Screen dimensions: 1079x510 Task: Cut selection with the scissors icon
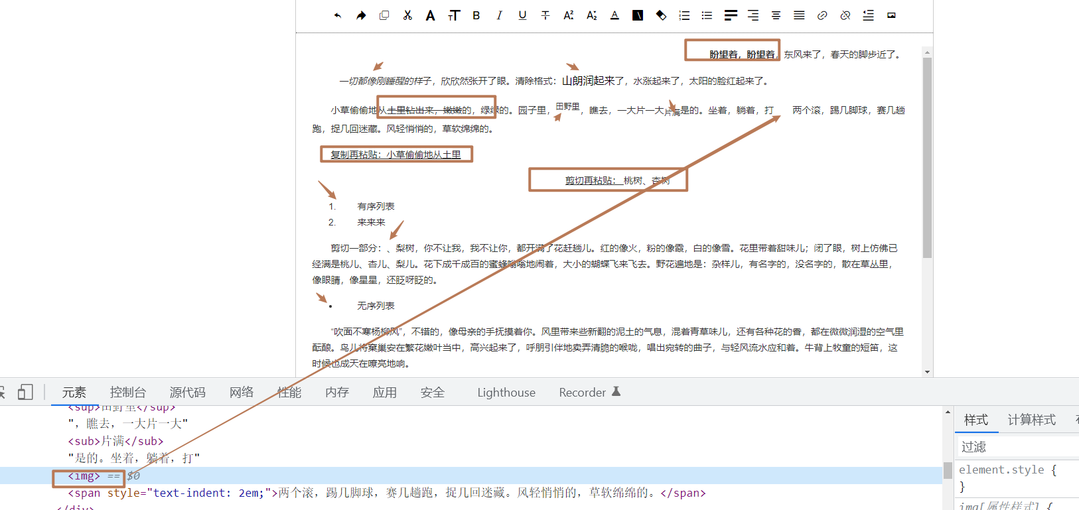(x=407, y=15)
